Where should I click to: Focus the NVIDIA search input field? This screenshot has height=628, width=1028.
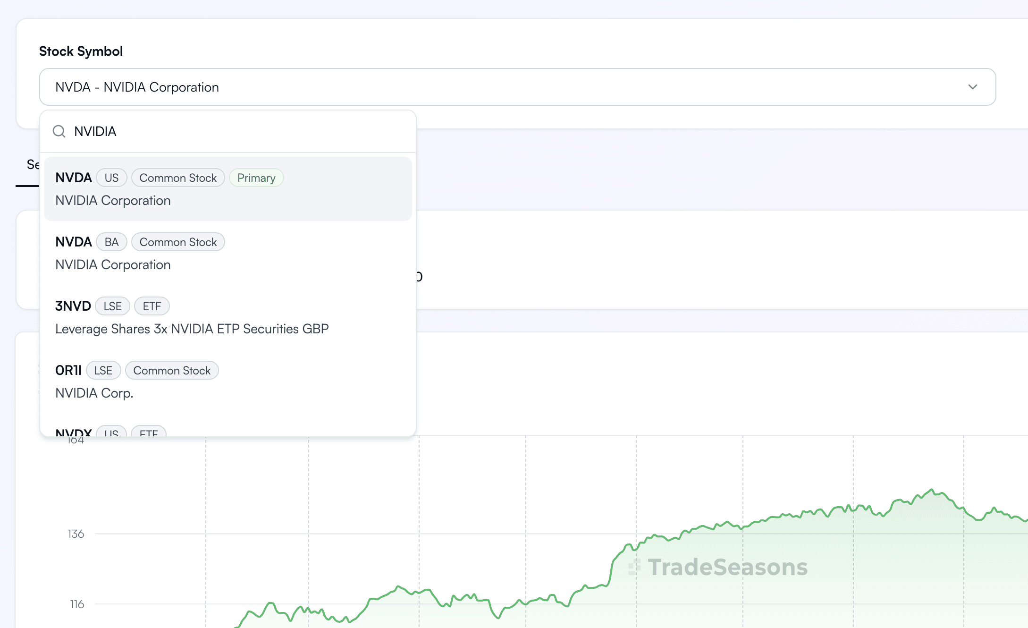228,131
